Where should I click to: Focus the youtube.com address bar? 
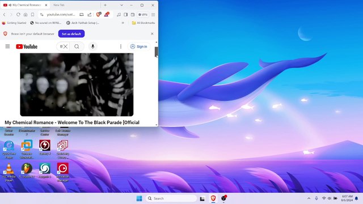(x=61, y=15)
